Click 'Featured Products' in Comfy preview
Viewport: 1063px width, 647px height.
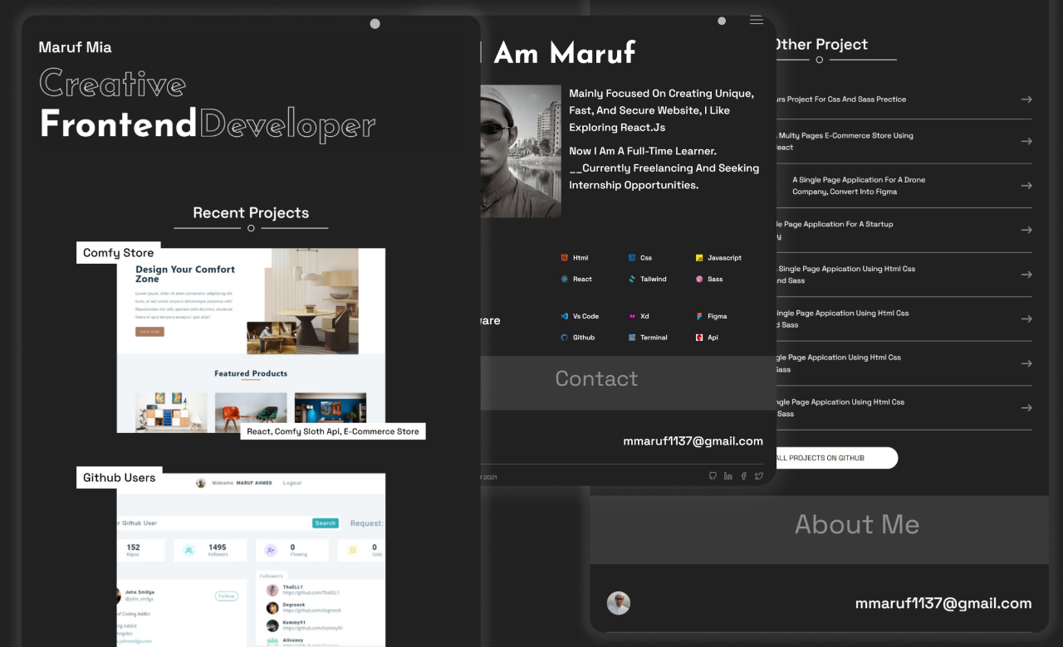point(251,374)
